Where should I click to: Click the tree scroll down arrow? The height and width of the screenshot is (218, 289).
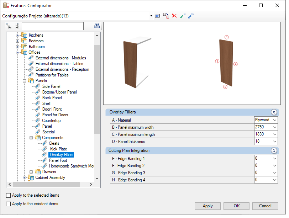pyautogui.click(x=97, y=179)
